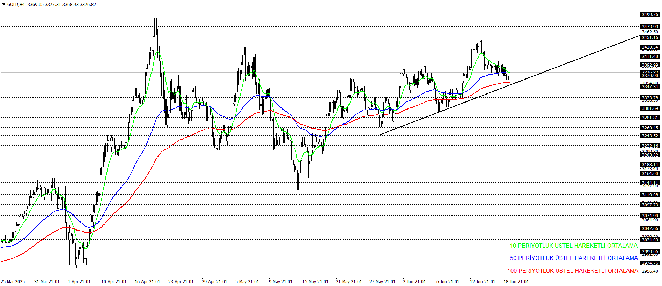Click the 15 May 21:01 date label
This screenshot has height=286, width=662.
[315, 281]
